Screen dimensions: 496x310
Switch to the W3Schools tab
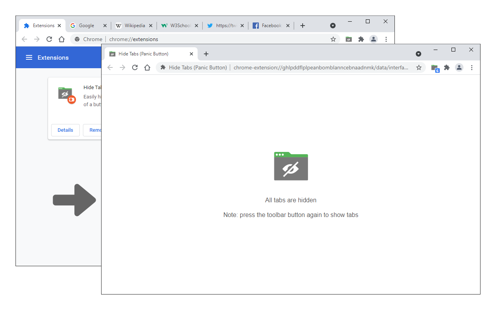point(179,26)
